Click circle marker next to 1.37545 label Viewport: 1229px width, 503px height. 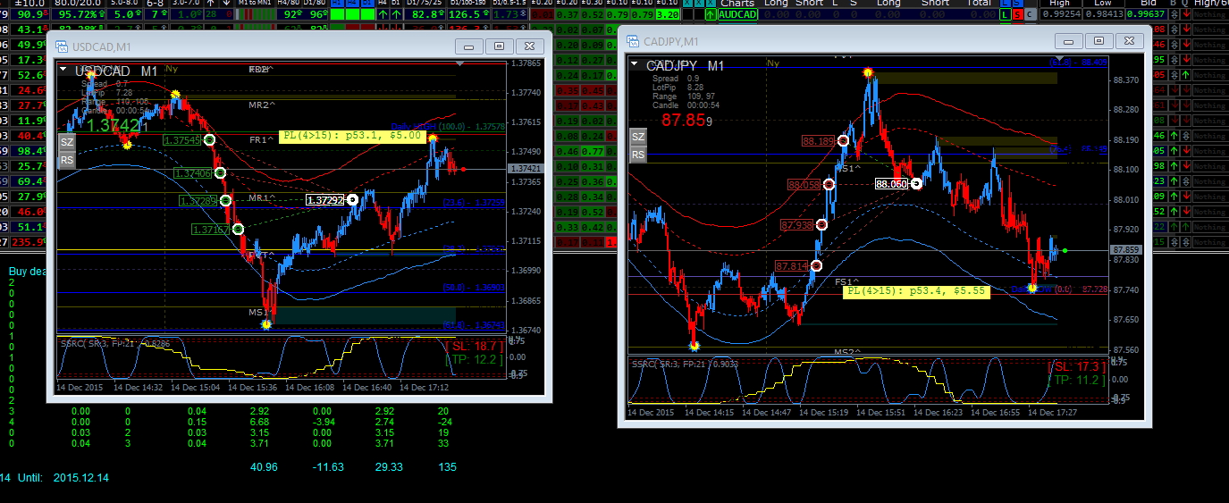[x=209, y=139]
